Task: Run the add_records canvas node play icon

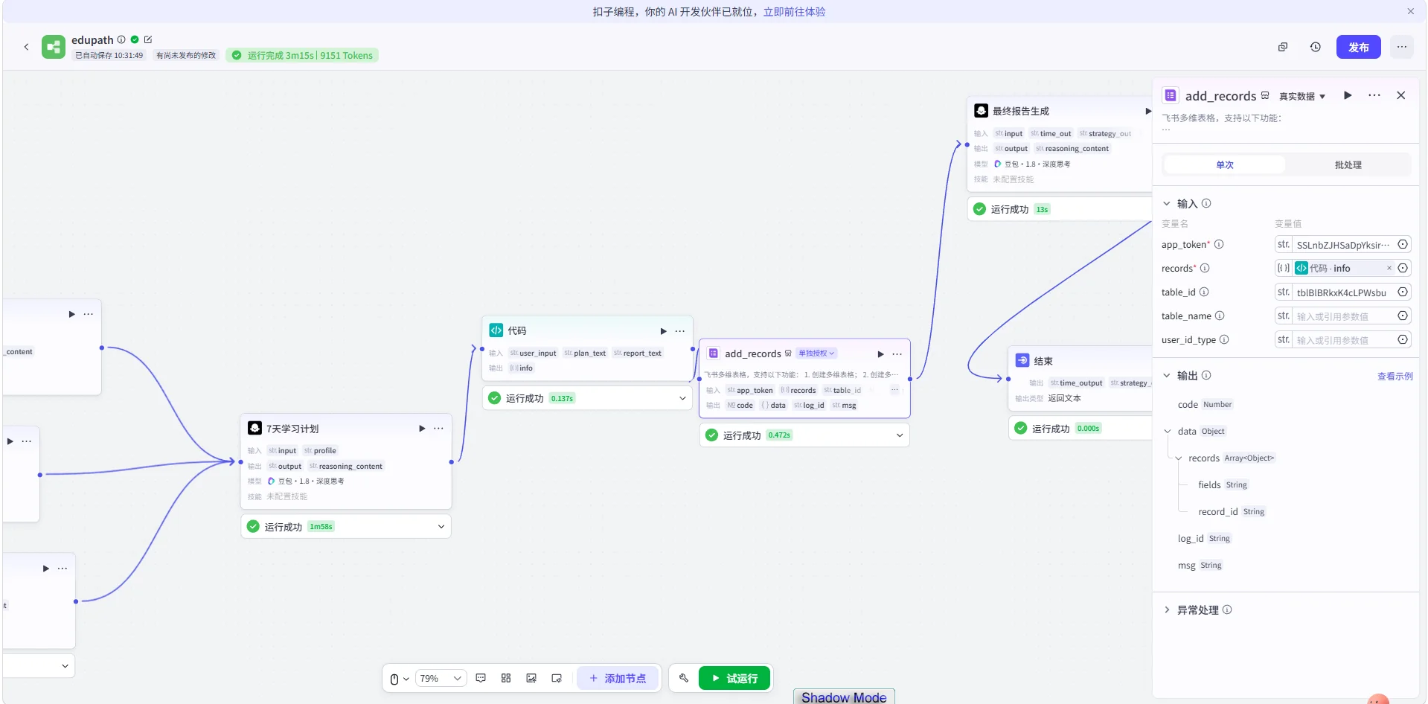Action: [880, 354]
